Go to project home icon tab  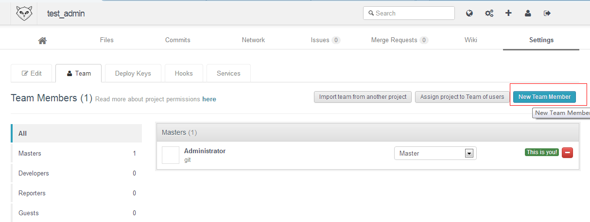point(42,40)
